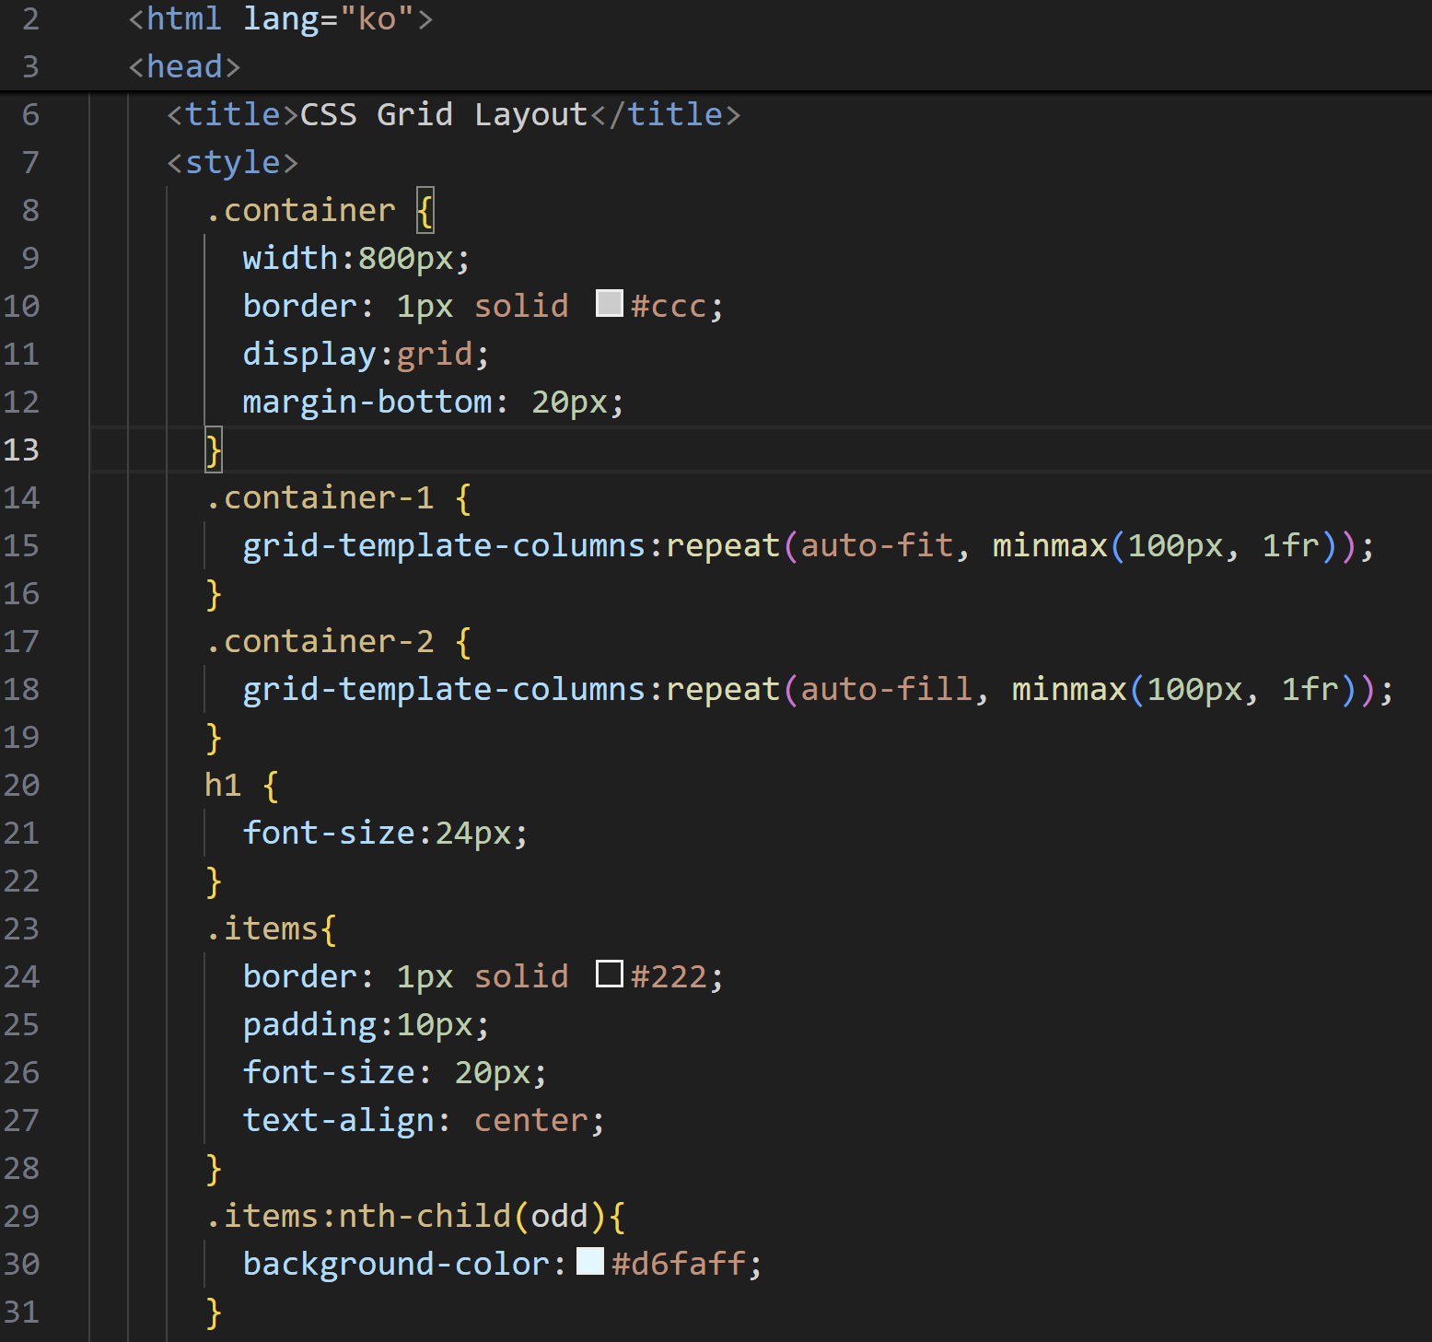Select line number 13 in gutter
This screenshot has height=1342, width=1432.
click(21, 449)
